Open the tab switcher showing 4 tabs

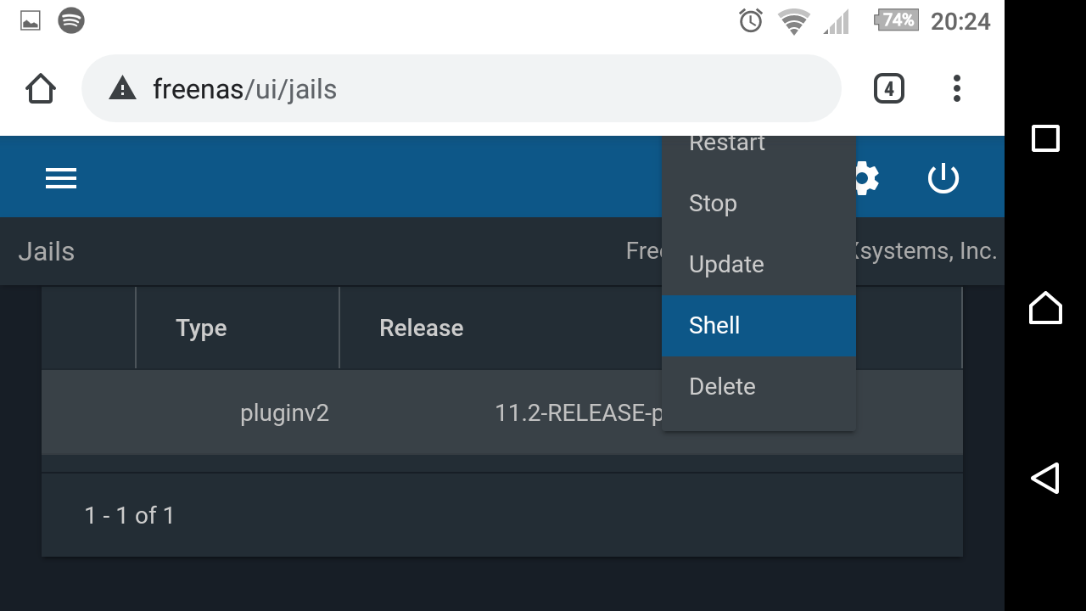(888, 88)
